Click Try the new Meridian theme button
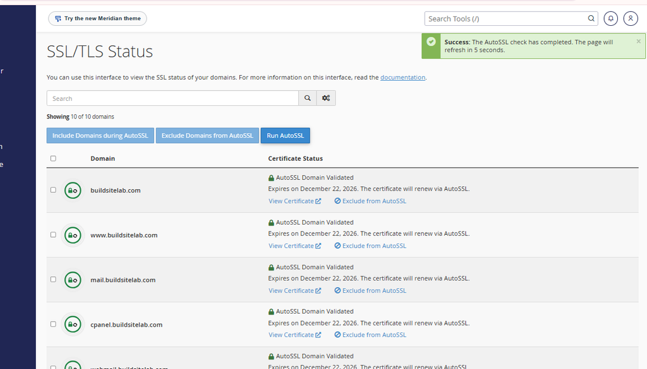Viewport: 647px width, 369px height. [x=97, y=18]
